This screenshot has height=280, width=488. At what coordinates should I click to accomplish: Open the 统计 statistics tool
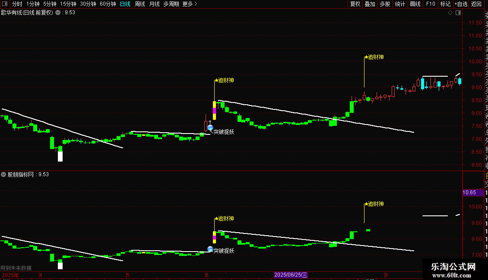[x=400, y=4]
